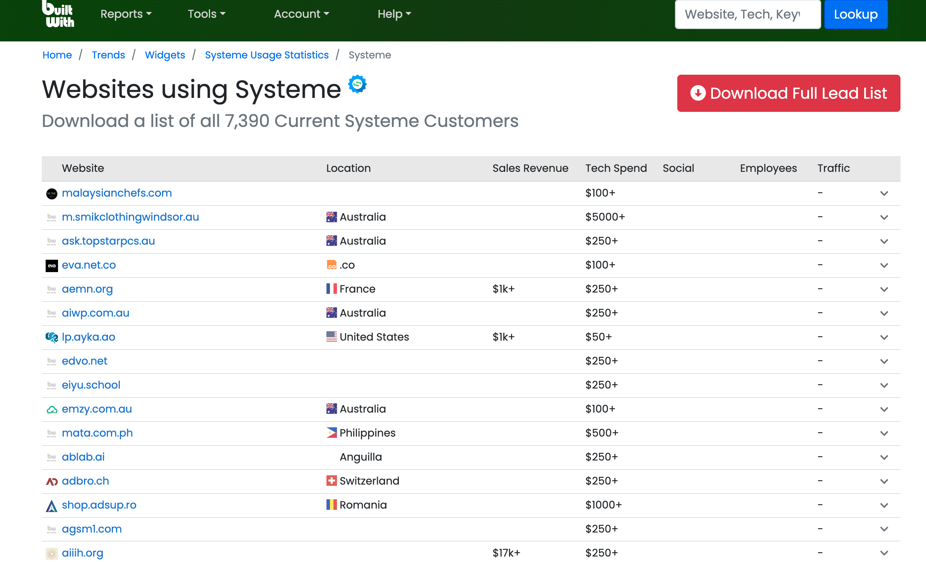Click the lp.ayka.ao favicon
The image size is (926, 562).
(52, 338)
